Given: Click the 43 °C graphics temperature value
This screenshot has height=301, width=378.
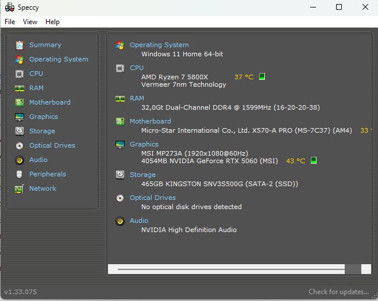Looking at the screenshot, I should 295,161.
